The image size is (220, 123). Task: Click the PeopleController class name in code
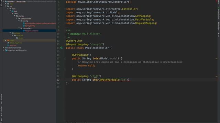pos(97,48)
